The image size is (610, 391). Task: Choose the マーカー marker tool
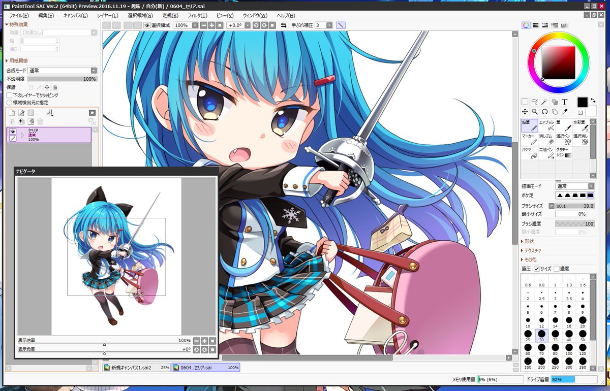click(529, 139)
